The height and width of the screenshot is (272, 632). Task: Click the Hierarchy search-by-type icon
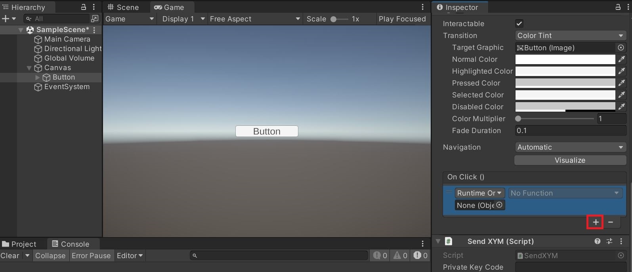click(x=95, y=19)
